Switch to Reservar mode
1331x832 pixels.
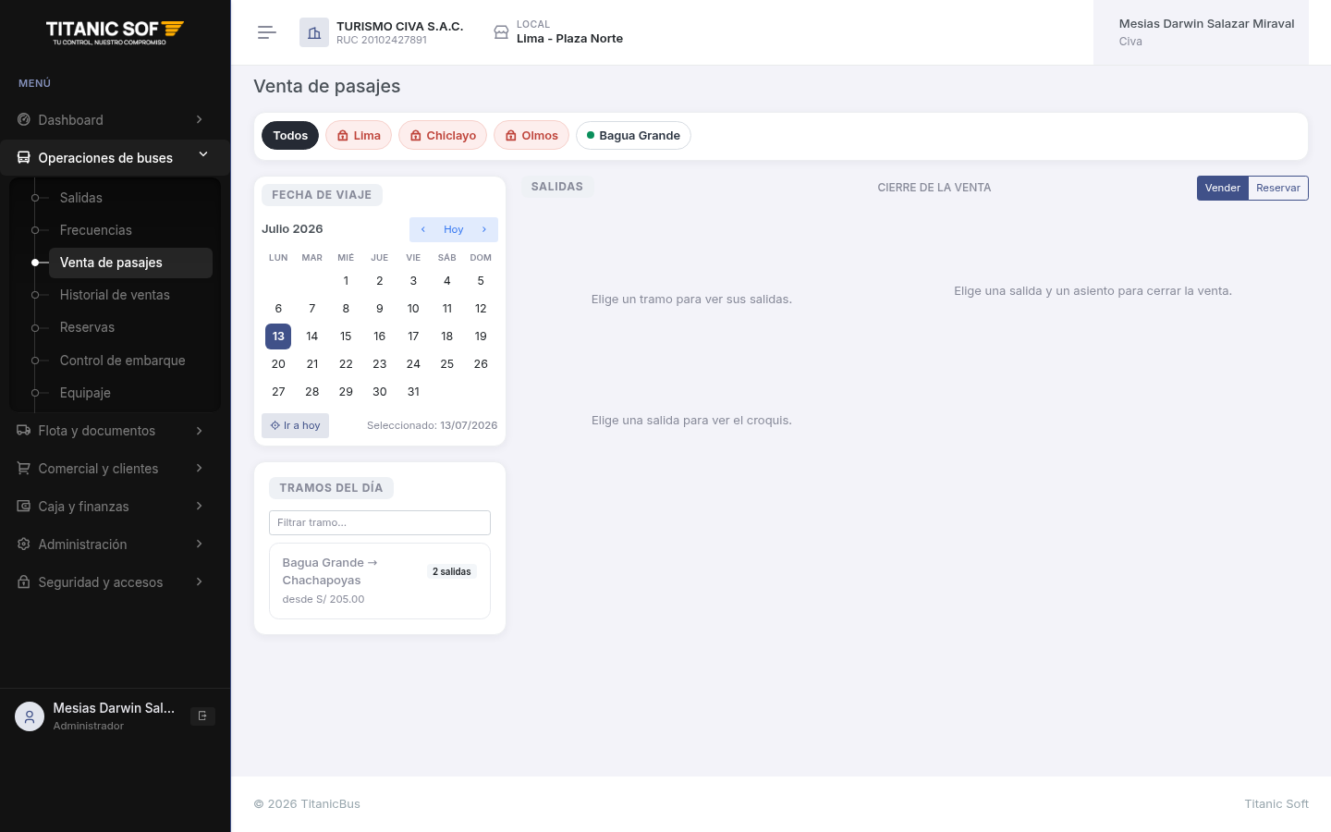pyautogui.click(x=1278, y=188)
